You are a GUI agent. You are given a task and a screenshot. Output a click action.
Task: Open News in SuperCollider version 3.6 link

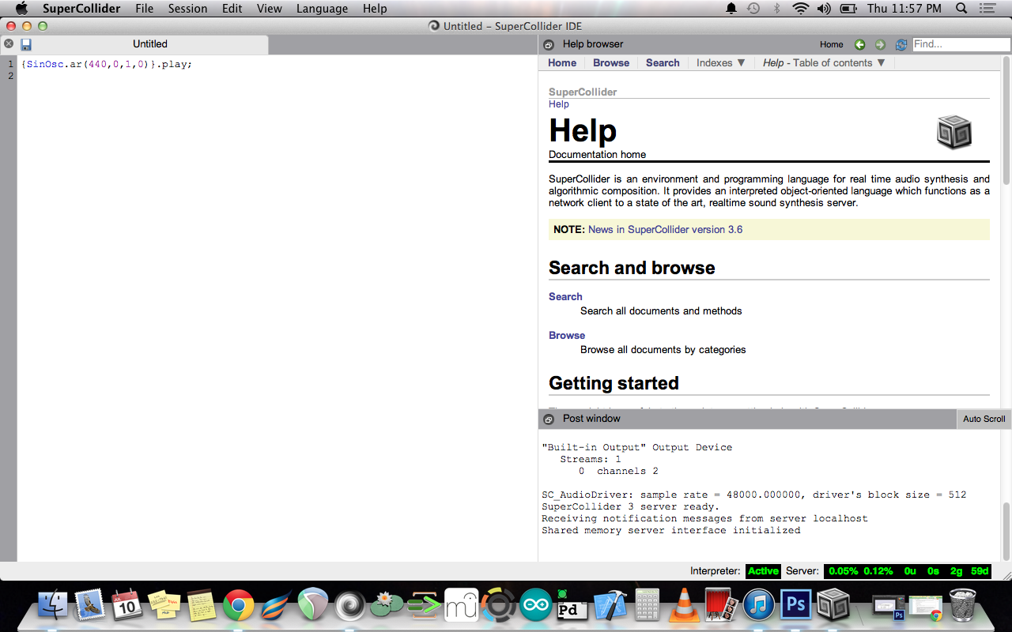pyautogui.click(x=665, y=230)
